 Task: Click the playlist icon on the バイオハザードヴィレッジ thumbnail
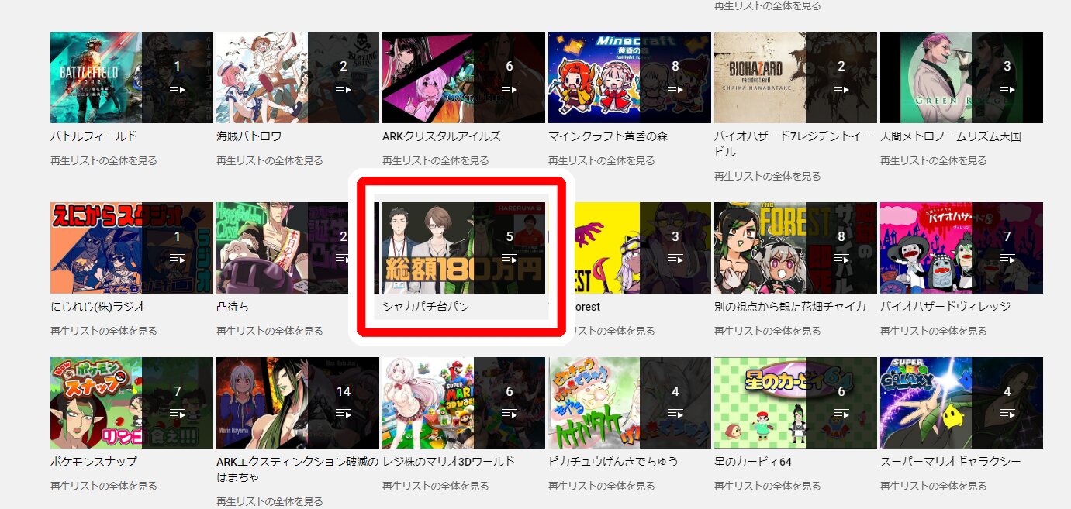coord(1007,259)
